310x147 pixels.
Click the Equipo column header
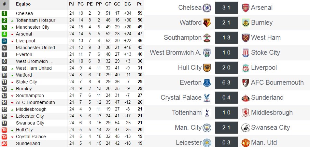tap(23, 4)
